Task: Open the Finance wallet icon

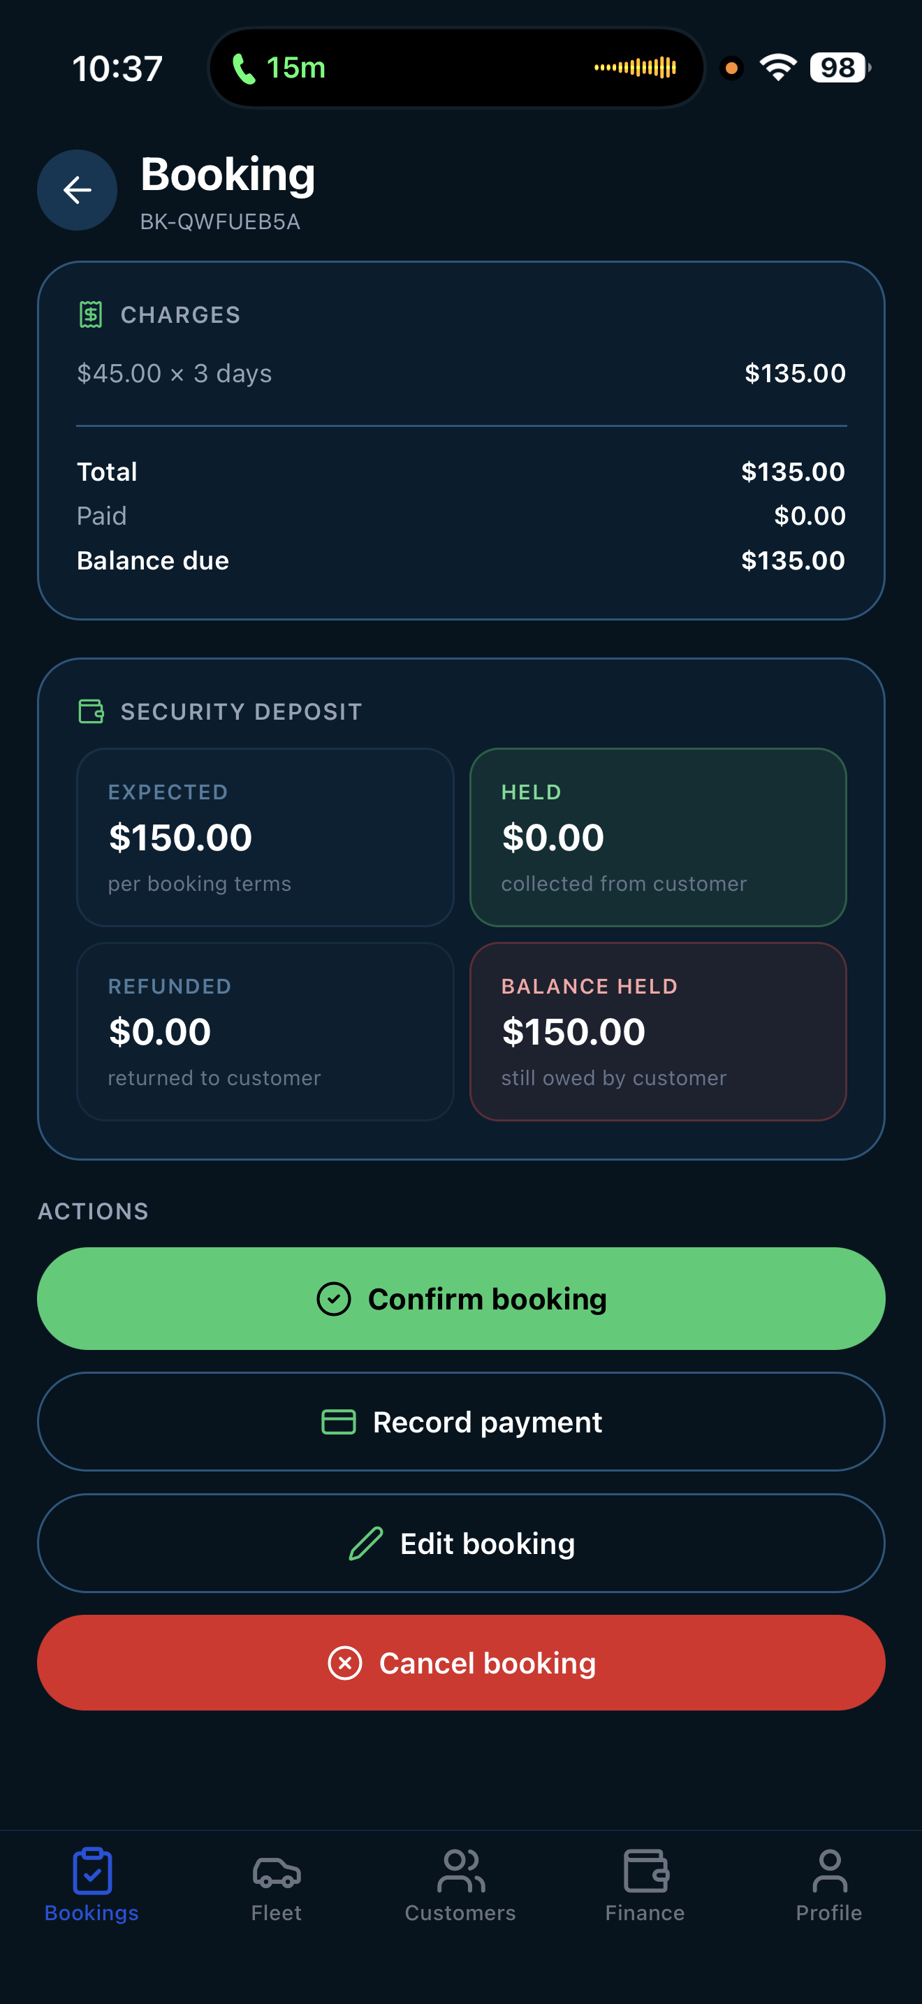Action: (x=645, y=1871)
